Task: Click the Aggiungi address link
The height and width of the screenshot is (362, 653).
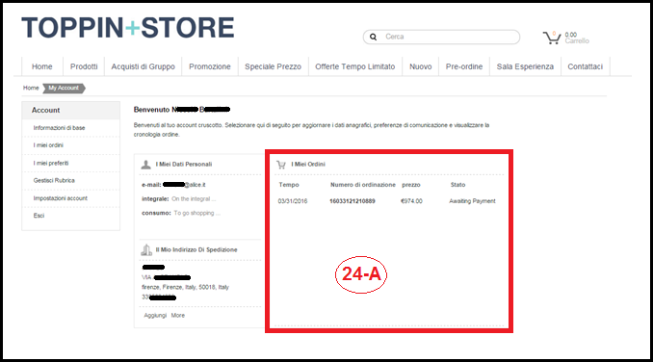Action: [x=155, y=316]
